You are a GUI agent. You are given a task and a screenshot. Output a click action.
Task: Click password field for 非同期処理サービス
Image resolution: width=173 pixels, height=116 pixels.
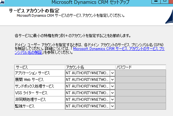click(140, 100)
